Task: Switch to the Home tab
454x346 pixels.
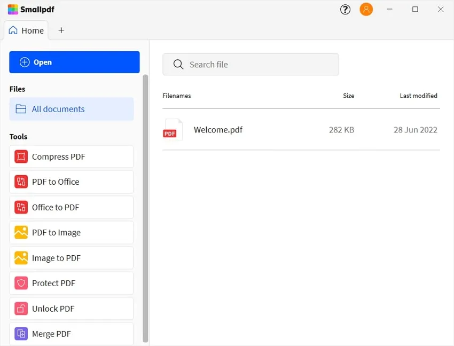Action: (26, 30)
